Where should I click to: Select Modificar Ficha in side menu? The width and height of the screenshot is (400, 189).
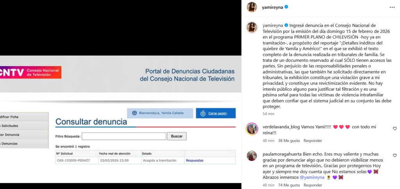[24, 117]
